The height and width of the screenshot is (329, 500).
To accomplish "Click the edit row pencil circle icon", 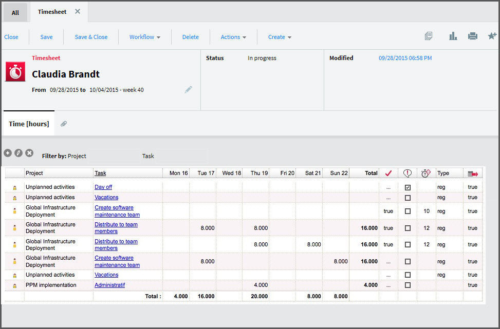I will pos(18,153).
